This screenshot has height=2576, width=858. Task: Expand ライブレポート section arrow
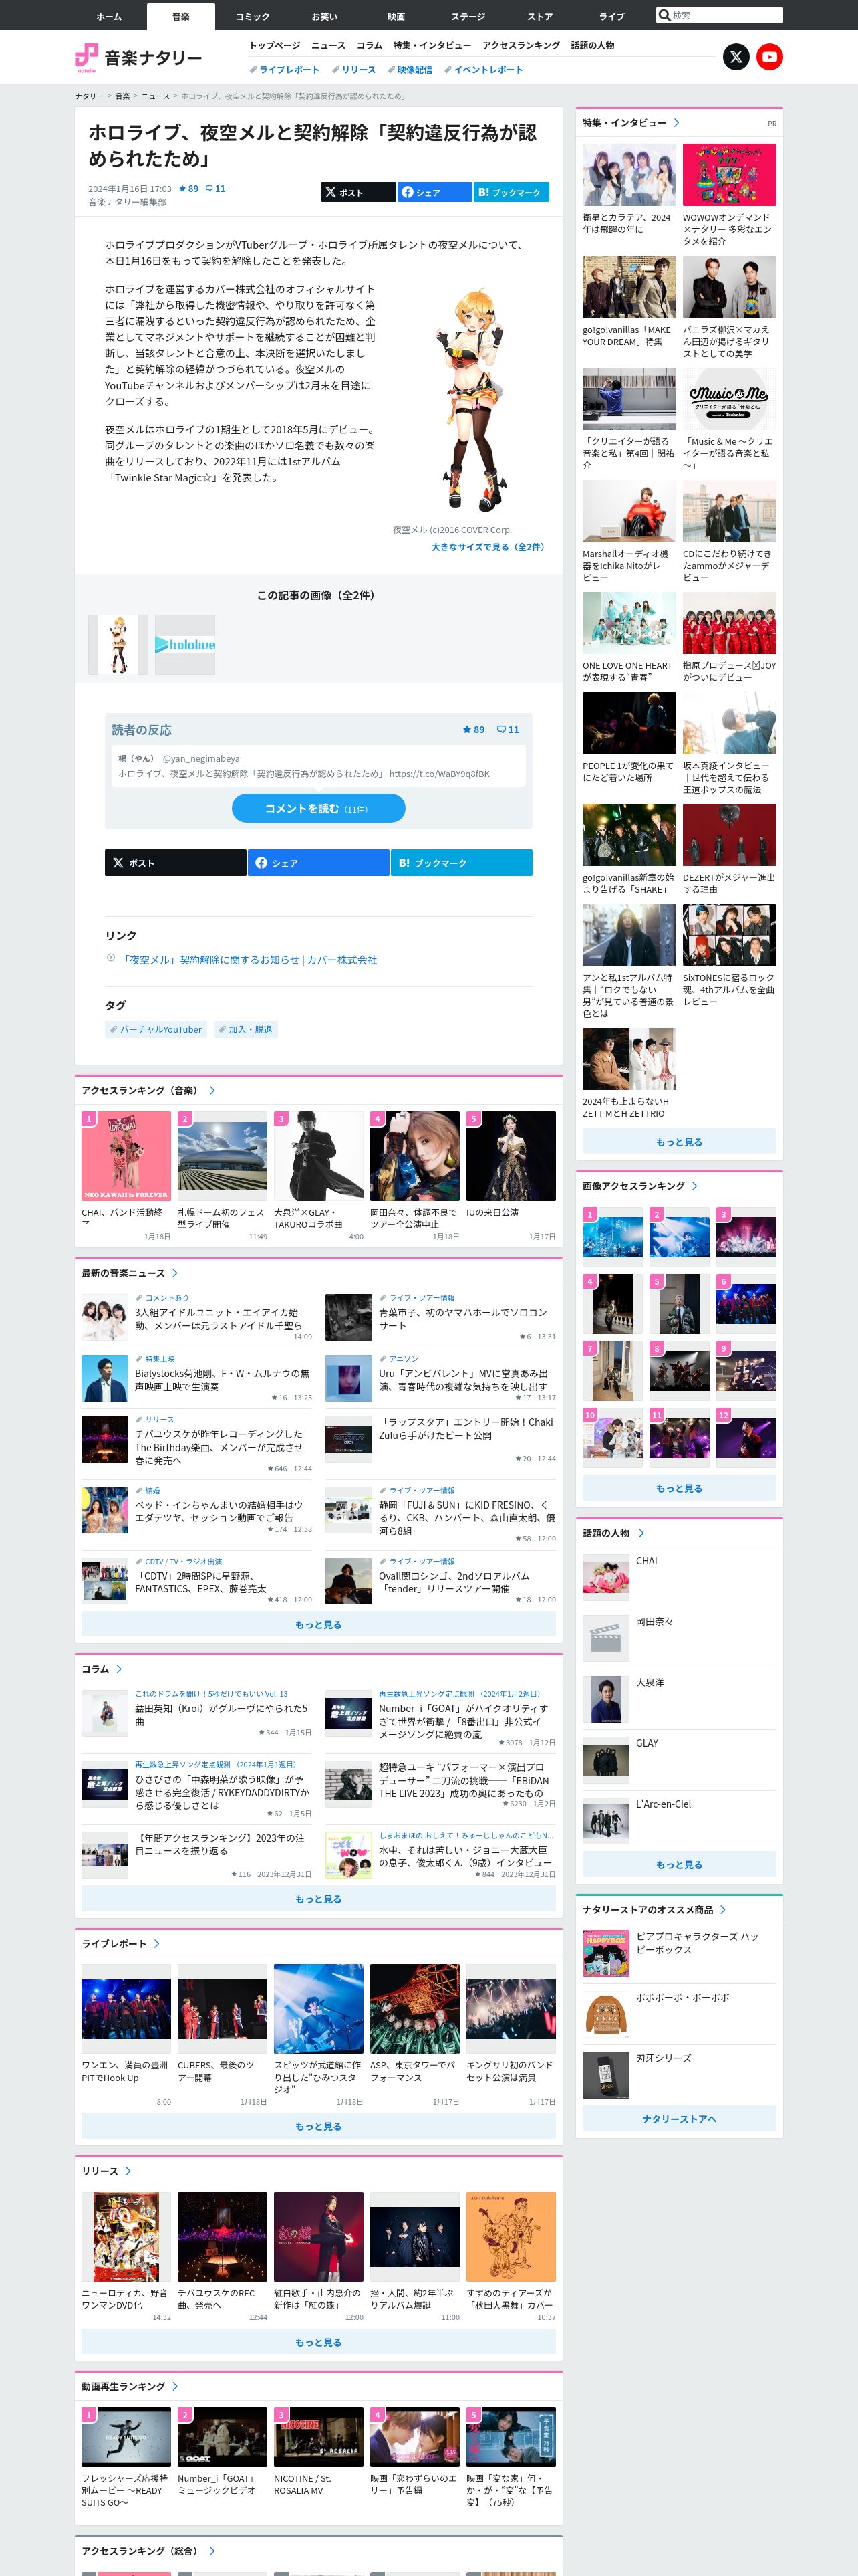pos(157,1943)
